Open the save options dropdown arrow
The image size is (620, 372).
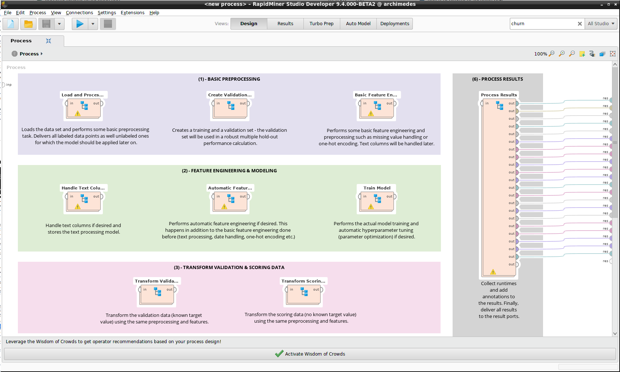59,24
